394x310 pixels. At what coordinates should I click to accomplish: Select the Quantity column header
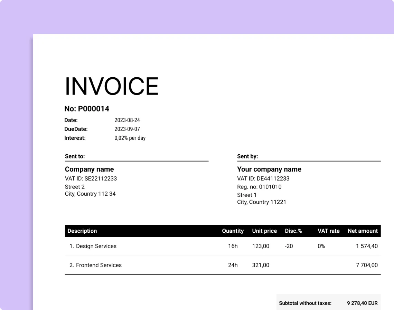click(233, 231)
